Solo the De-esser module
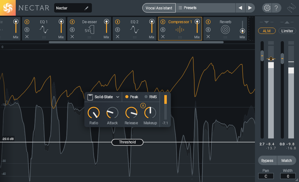Viewport: 299px width, 182px height. coord(72,30)
